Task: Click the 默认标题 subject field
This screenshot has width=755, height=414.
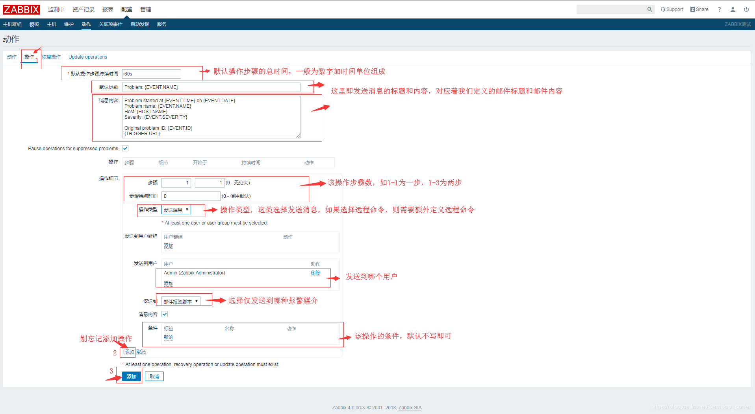Action: pos(211,87)
